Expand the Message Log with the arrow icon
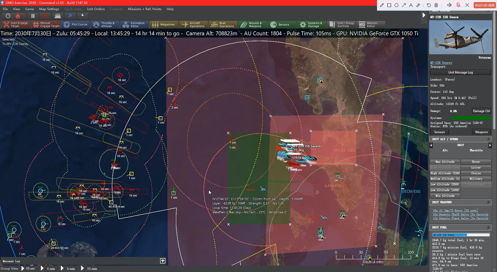This screenshot has width=497, height=272. 163,261
